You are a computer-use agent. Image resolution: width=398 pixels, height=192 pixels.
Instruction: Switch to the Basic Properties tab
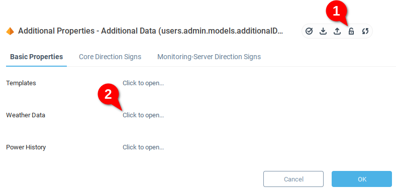point(37,57)
